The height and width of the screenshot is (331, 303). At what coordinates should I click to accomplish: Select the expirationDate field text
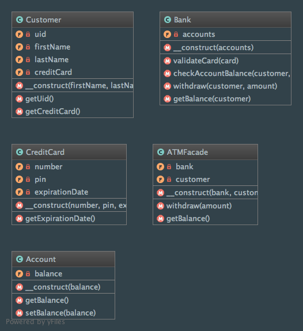click(x=62, y=192)
